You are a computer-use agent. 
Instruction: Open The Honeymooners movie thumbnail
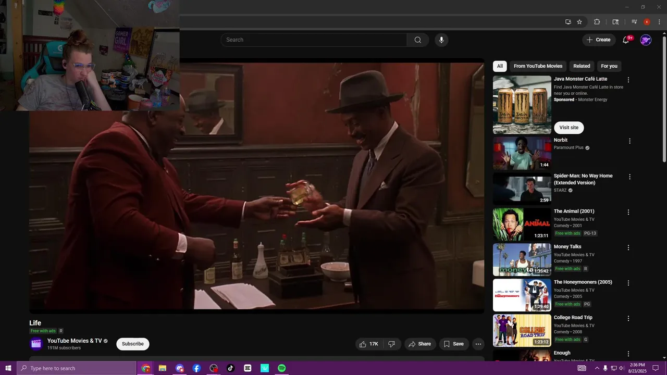[522, 295]
